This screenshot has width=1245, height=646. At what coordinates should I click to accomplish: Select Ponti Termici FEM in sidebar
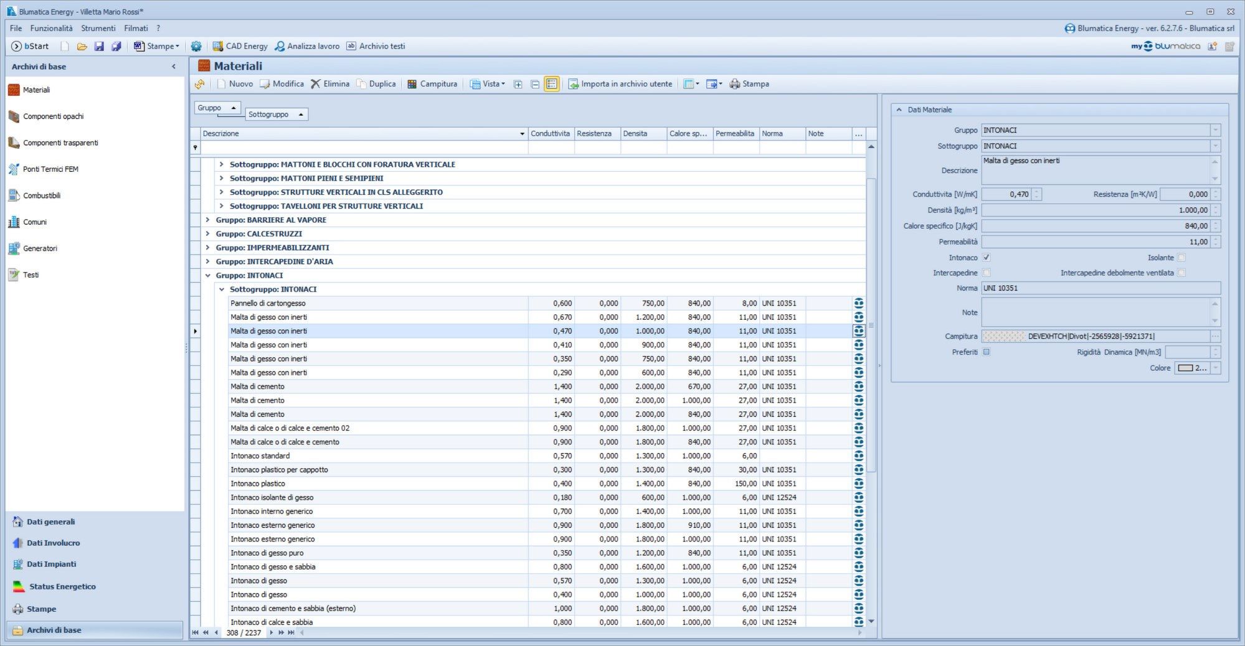(x=50, y=169)
